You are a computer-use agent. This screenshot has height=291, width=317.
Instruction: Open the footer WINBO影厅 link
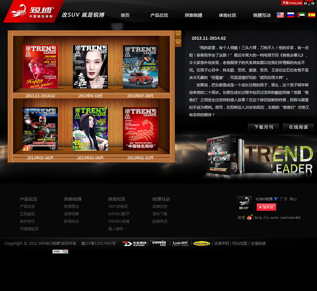point(119,214)
